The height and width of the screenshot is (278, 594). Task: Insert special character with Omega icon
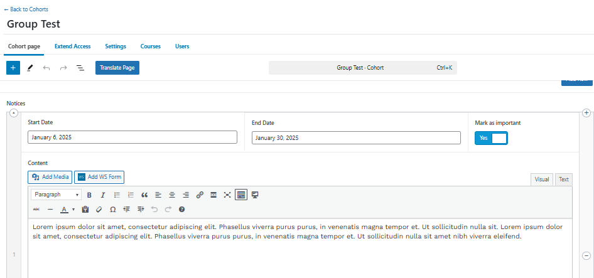pyautogui.click(x=112, y=209)
